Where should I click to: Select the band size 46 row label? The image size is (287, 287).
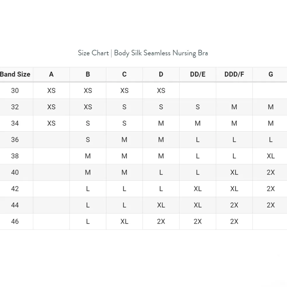[15, 221]
